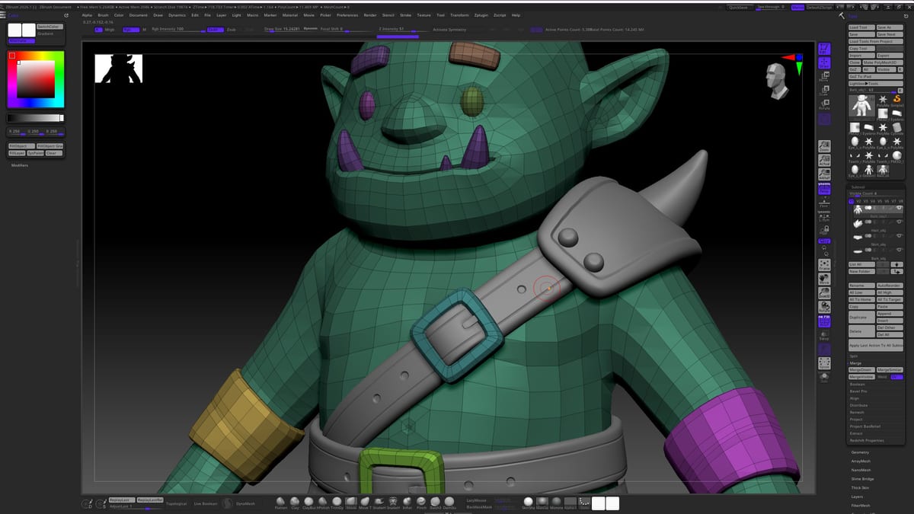Click the SimpleBrush tool thumbnail

896,101
